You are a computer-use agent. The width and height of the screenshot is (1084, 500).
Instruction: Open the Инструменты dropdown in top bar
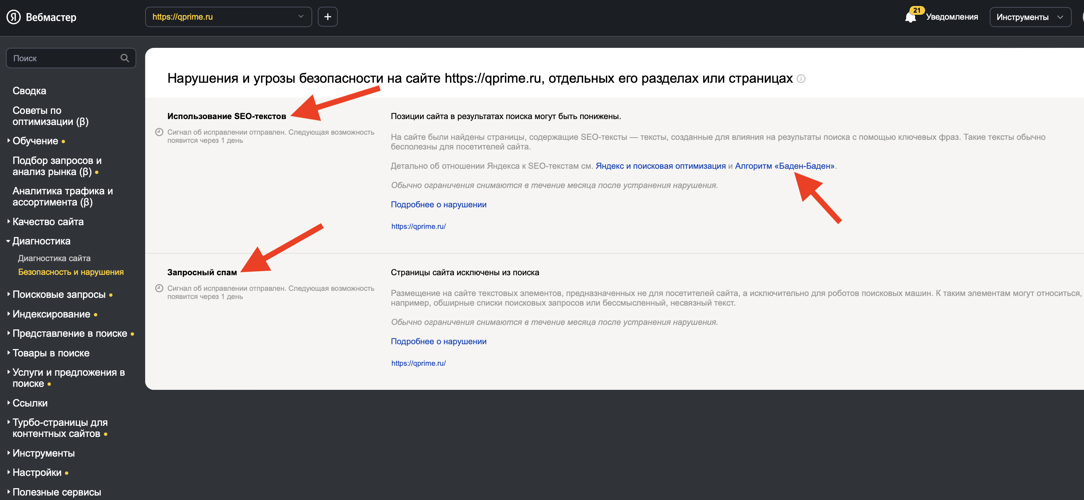tap(1030, 17)
